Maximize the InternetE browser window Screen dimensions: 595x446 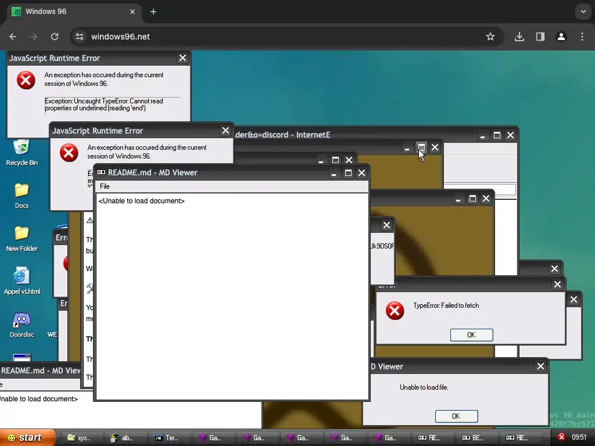[497, 135]
